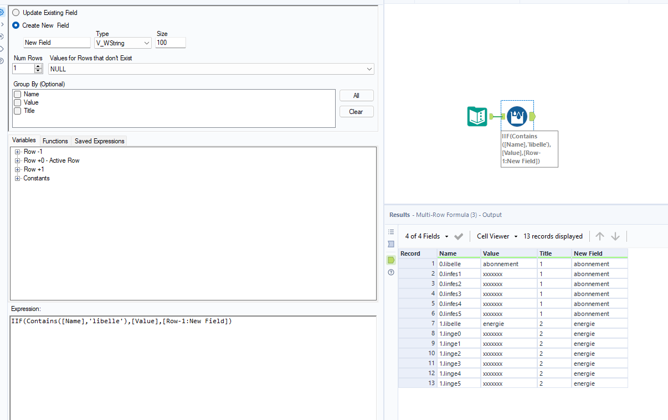The height and width of the screenshot is (420, 668).
Task: Open the Type dropdown showing V_WString
Action: (123, 43)
